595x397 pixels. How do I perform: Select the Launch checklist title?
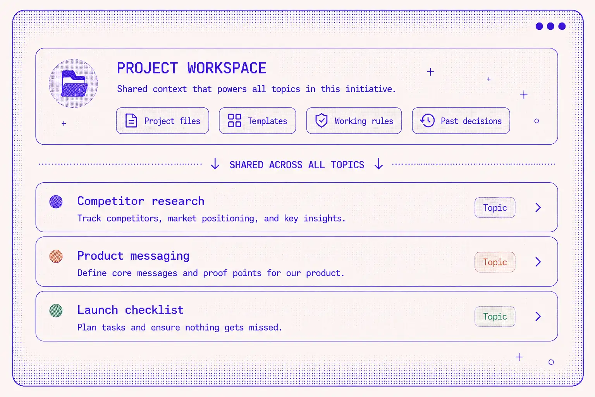click(x=130, y=310)
